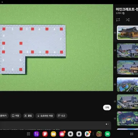The image size is (138, 138).
Task: Click the globe public-visibility icon
Action: [124, 13]
